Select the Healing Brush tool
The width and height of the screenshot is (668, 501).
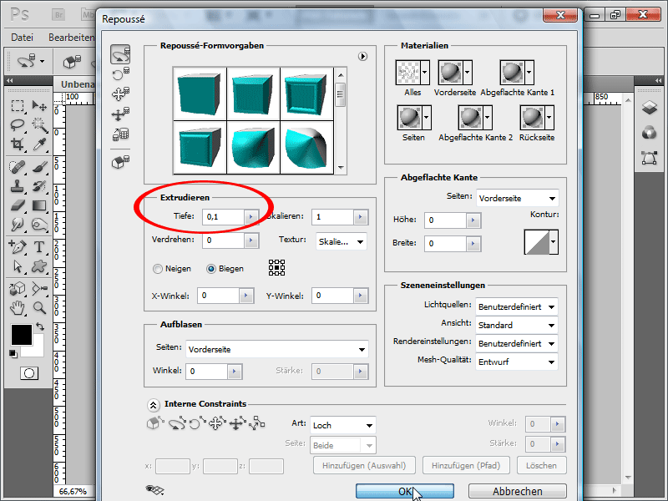click(17, 166)
